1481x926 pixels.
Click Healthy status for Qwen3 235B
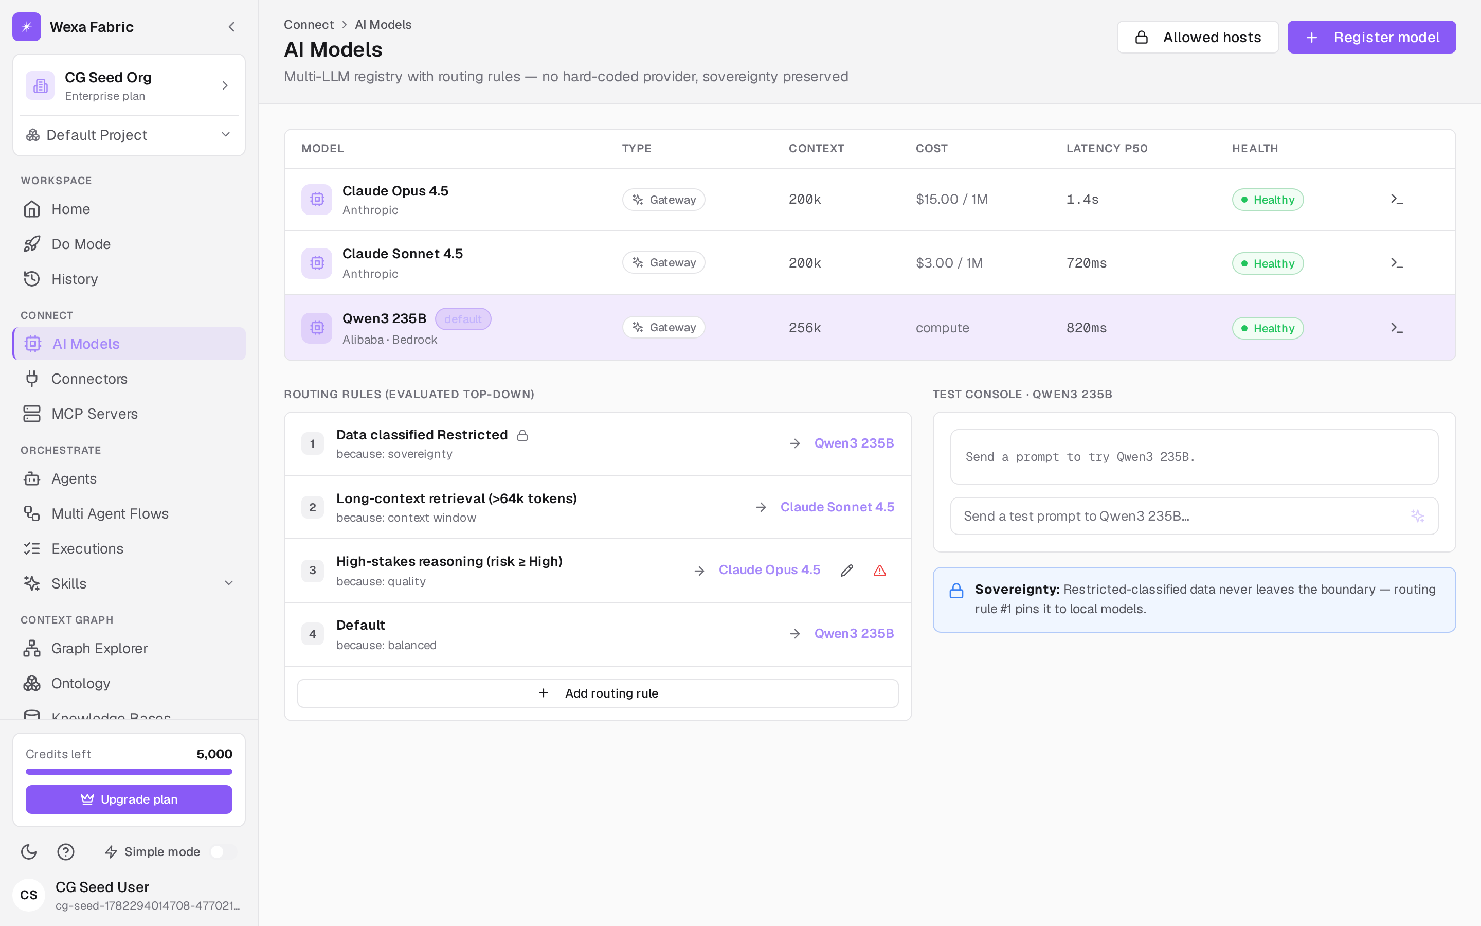[1268, 328]
